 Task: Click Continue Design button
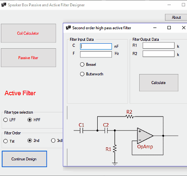[x=25, y=159]
